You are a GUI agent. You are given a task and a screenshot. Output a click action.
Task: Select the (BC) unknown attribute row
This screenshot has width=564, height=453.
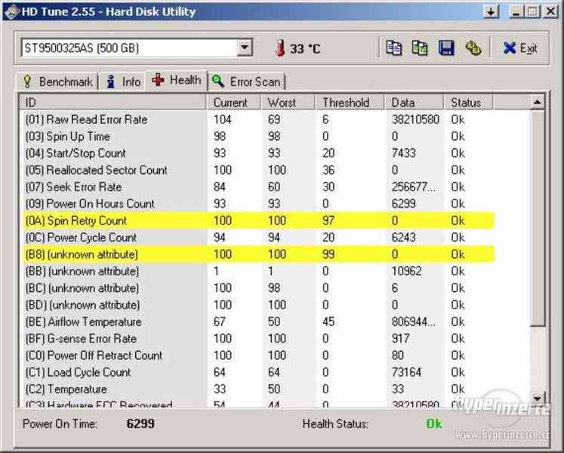point(257,288)
